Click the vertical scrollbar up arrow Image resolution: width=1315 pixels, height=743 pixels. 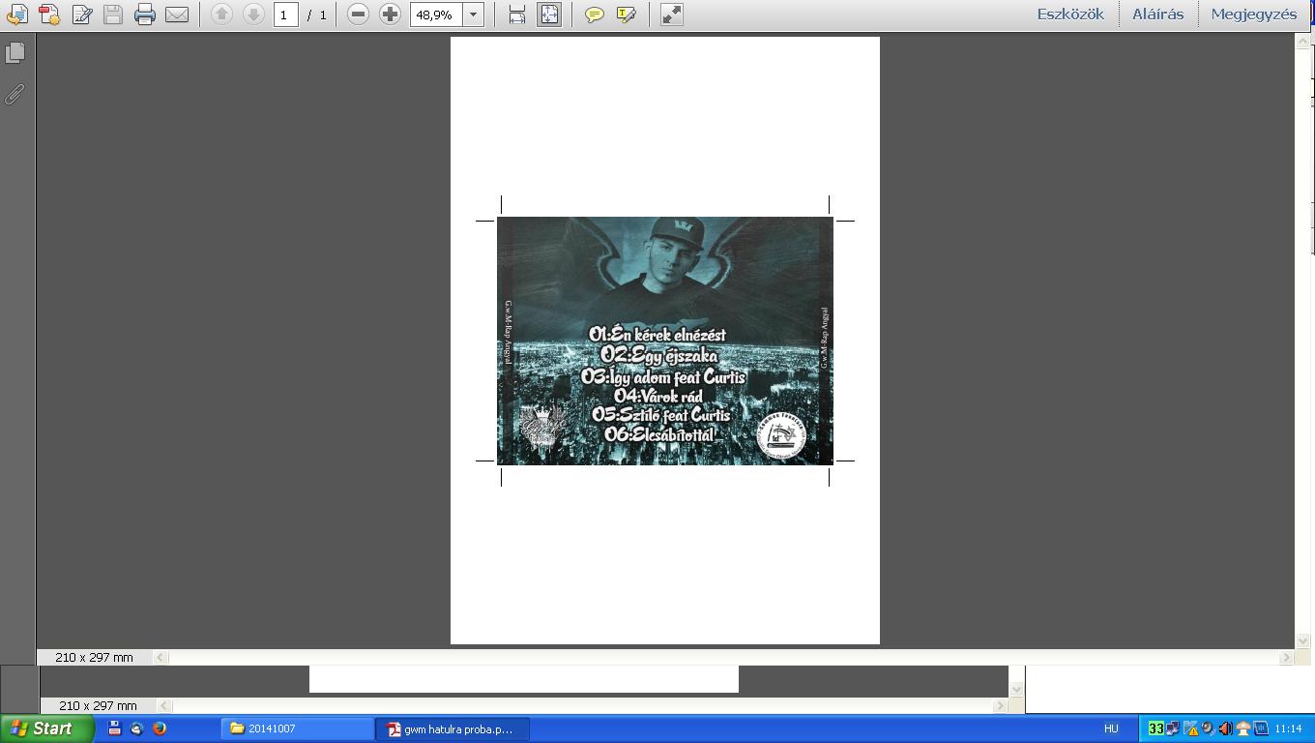(1302, 42)
